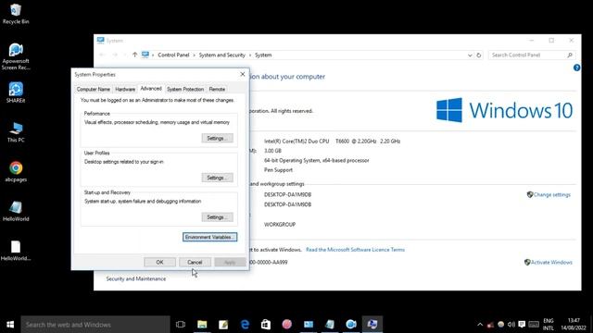Select the HelloWorld blank file icon
Viewport: 593px width, 333px height.
tap(16, 251)
